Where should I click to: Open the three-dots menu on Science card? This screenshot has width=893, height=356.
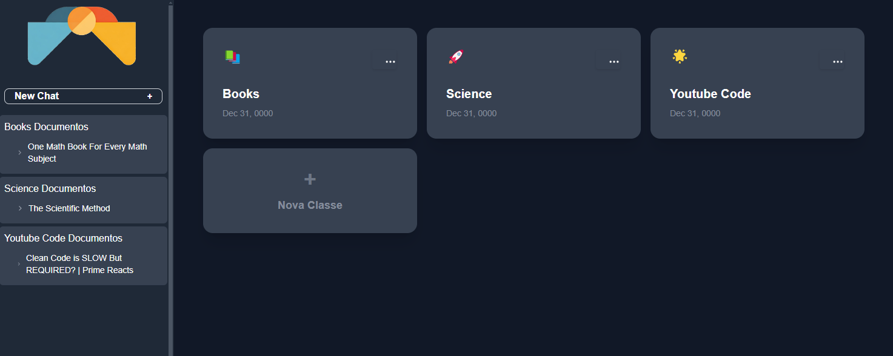click(x=614, y=62)
